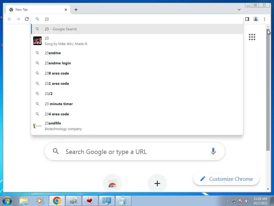
Task: Select 23andMe Biotechnology company suggestion
Action: tap(137, 126)
